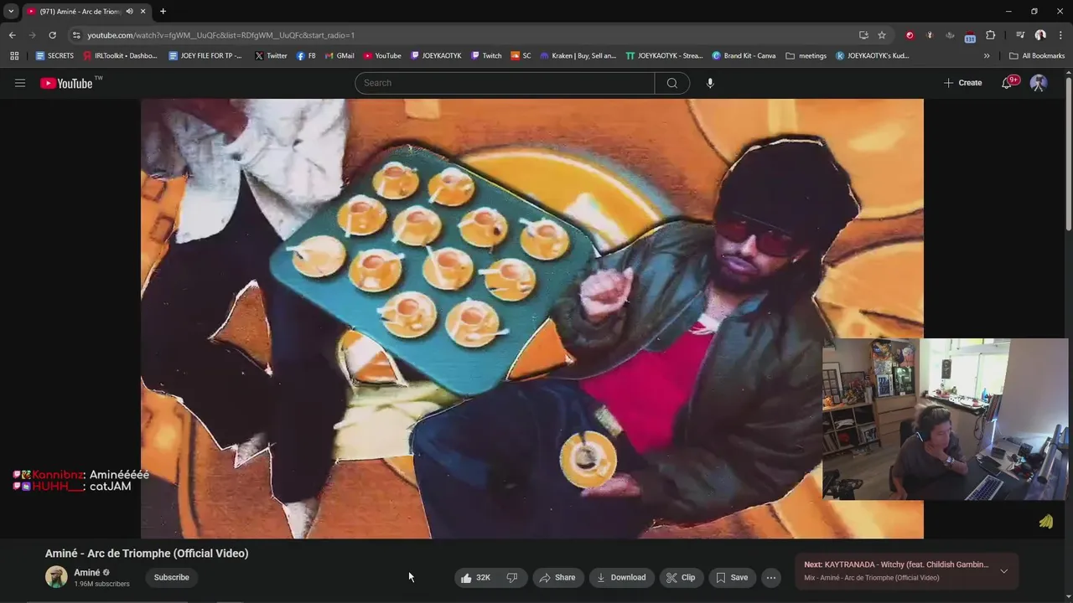Go forward in the browser
This screenshot has width=1073, height=603.
pos(32,35)
